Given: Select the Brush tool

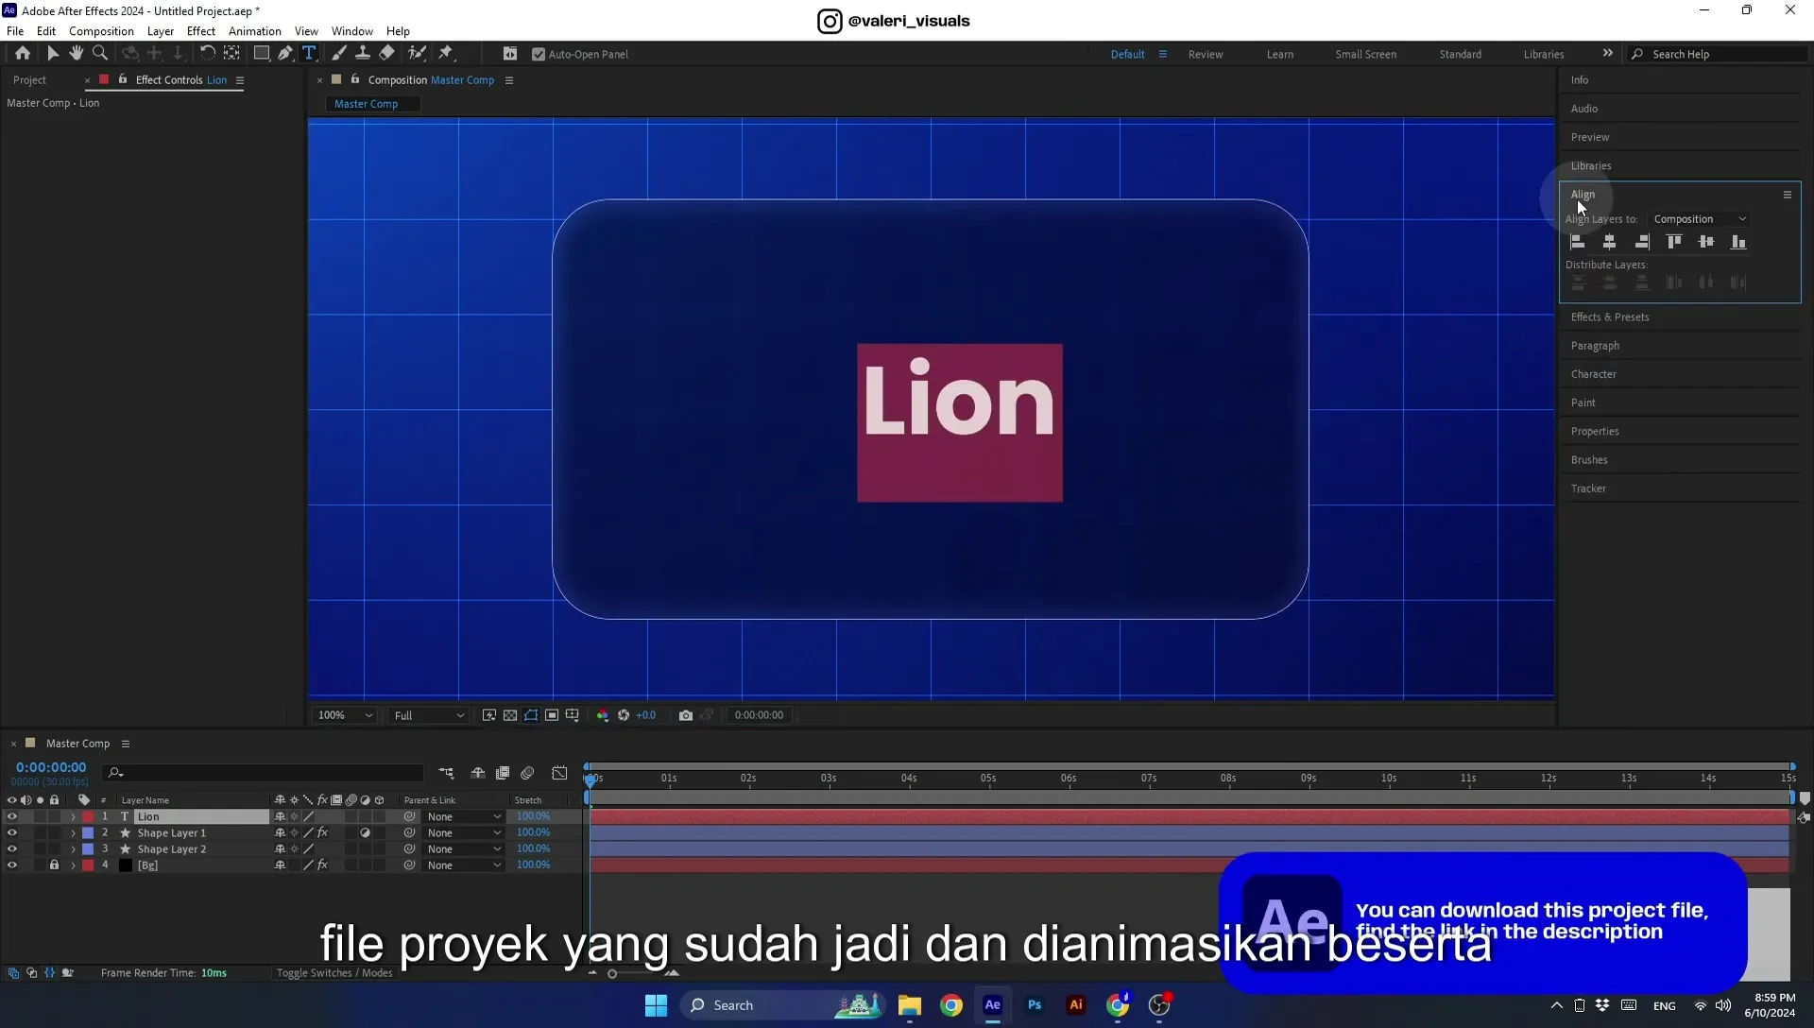Looking at the screenshot, I should (x=339, y=54).
